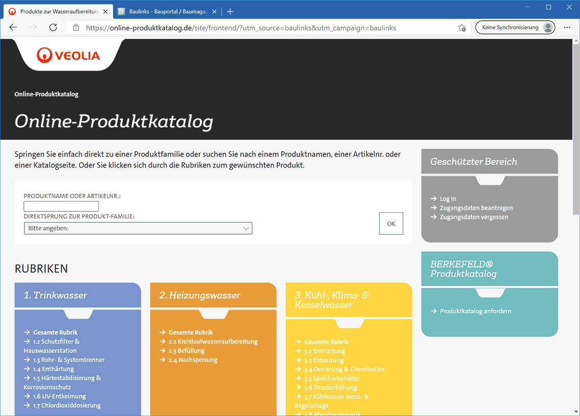Click the vertical page scrollbar thumb
The width and height of the screenshot is (580, 416).
tap(576, 129)
